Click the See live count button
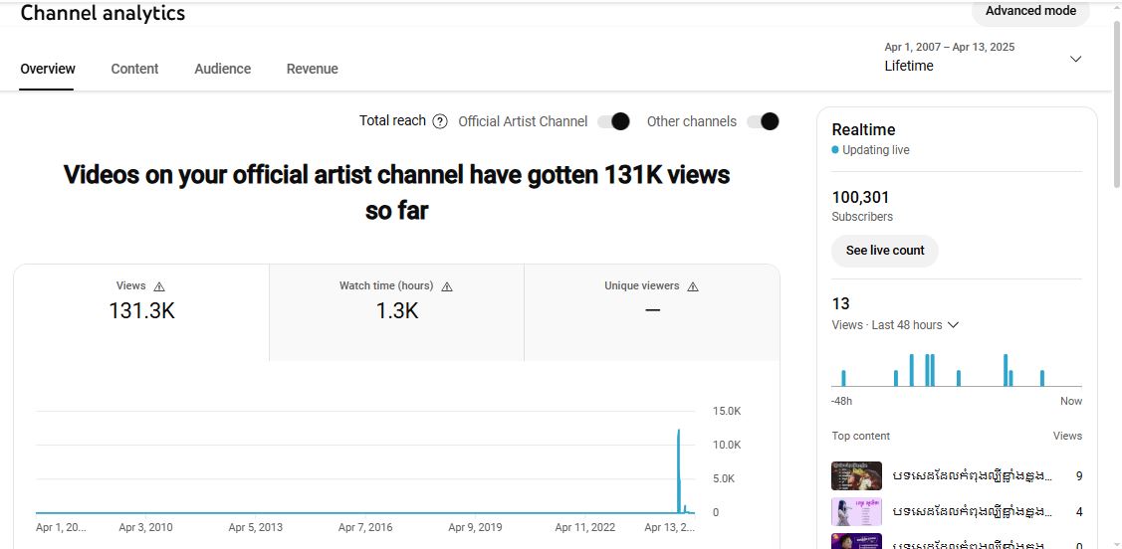The width and height of the screenshot is (1122, 549). (884, 251)
